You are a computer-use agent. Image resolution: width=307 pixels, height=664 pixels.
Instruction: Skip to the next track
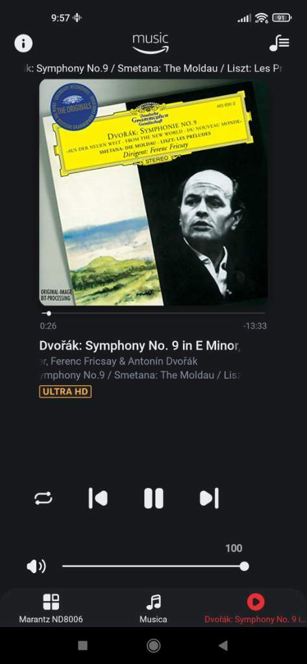click(x=209, y=498)
